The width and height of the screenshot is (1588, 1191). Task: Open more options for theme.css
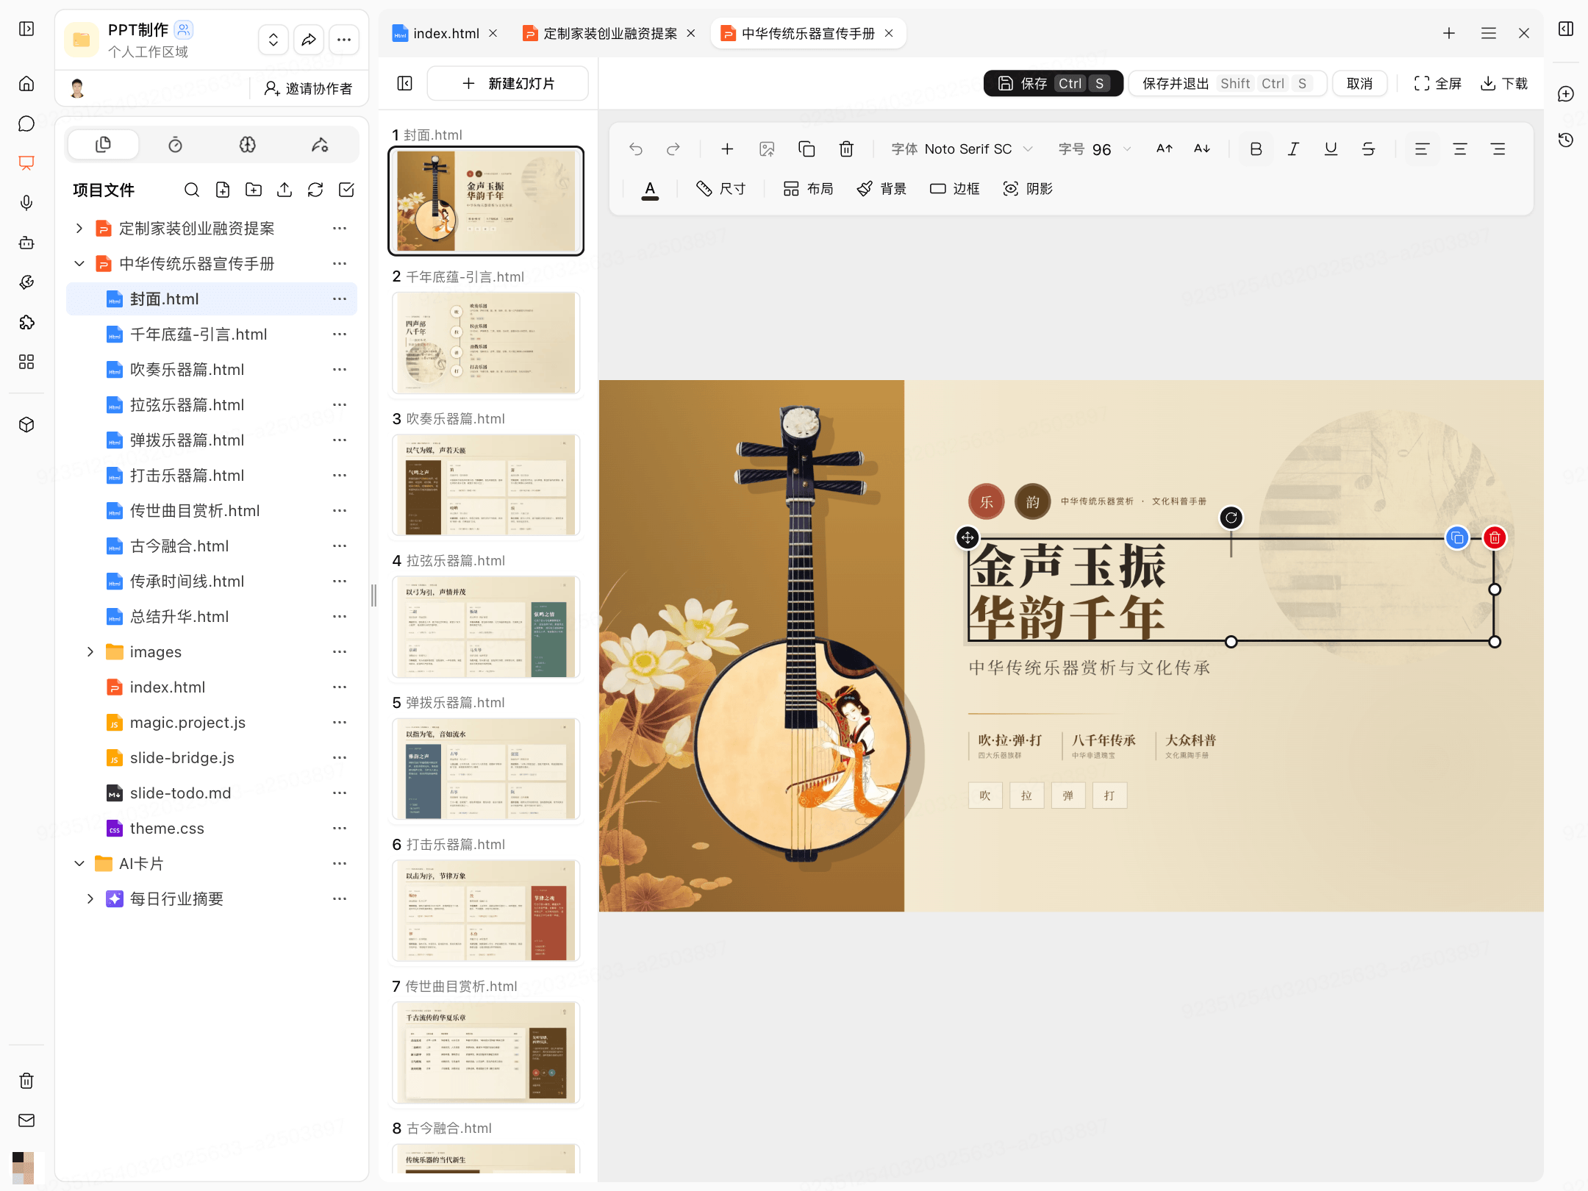[x=339, y=829]
